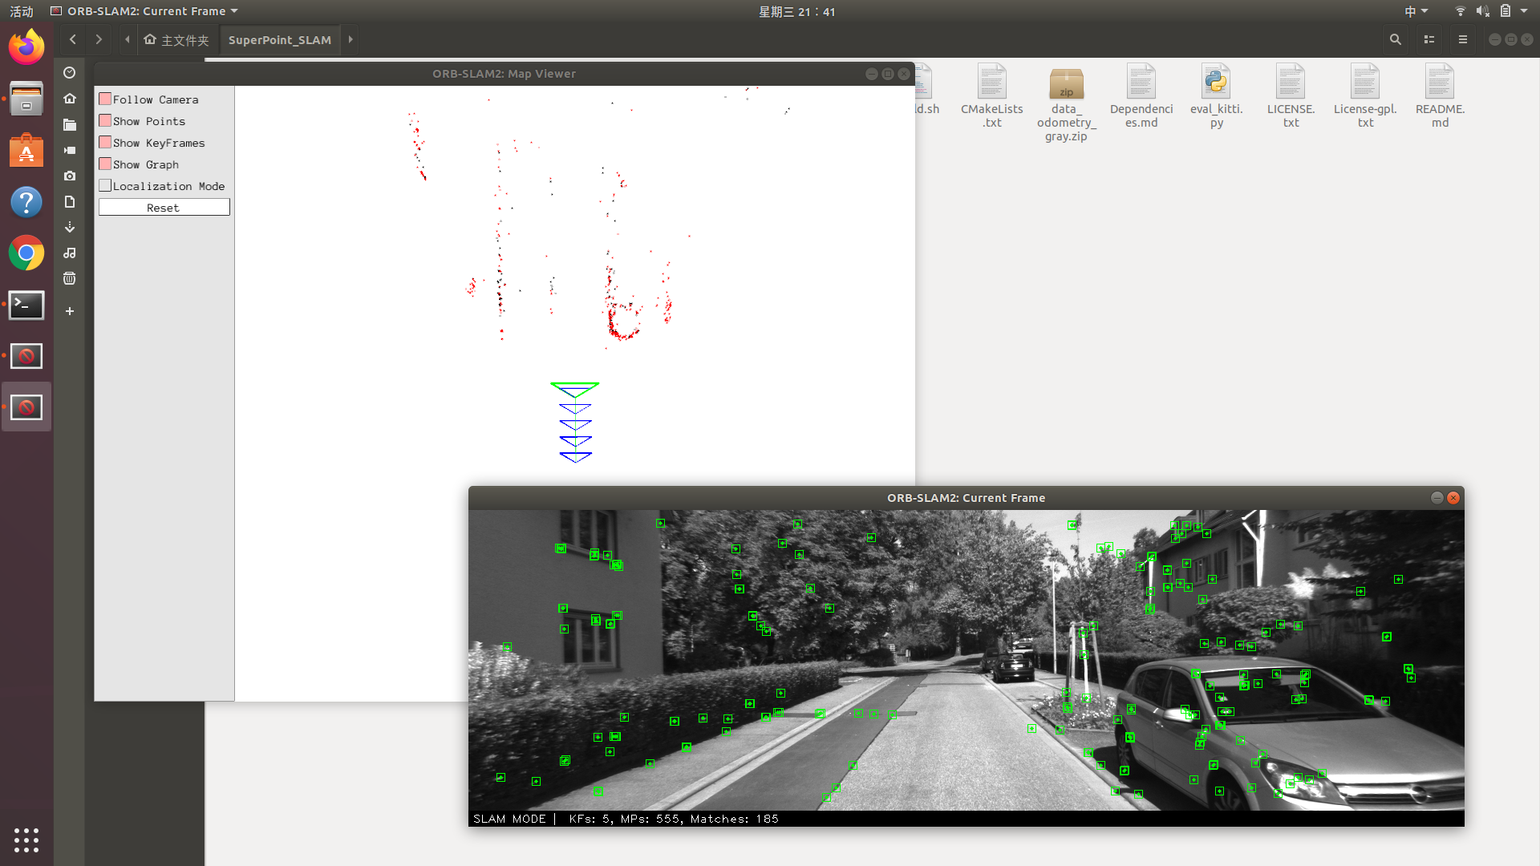The width and height of the screenshot is (1540, 866).
Task: Open the 活动 Activities menu
Action: point(22,11)
